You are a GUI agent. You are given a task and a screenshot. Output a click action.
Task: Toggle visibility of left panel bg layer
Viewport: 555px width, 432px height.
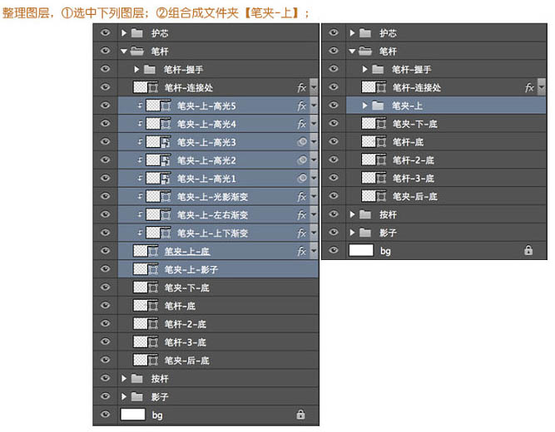(x=105, y=415)
